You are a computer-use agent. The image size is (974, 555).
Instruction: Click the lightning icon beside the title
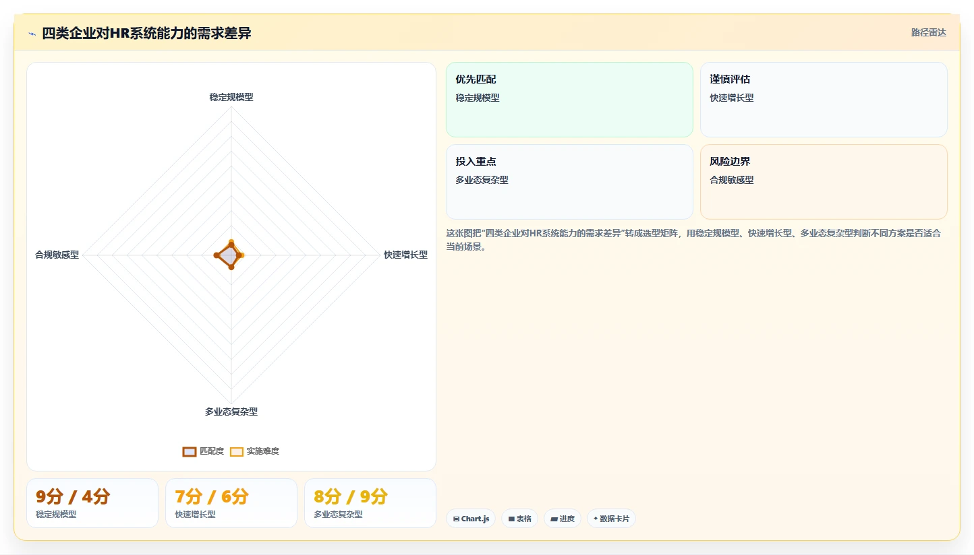pos(32,34)
